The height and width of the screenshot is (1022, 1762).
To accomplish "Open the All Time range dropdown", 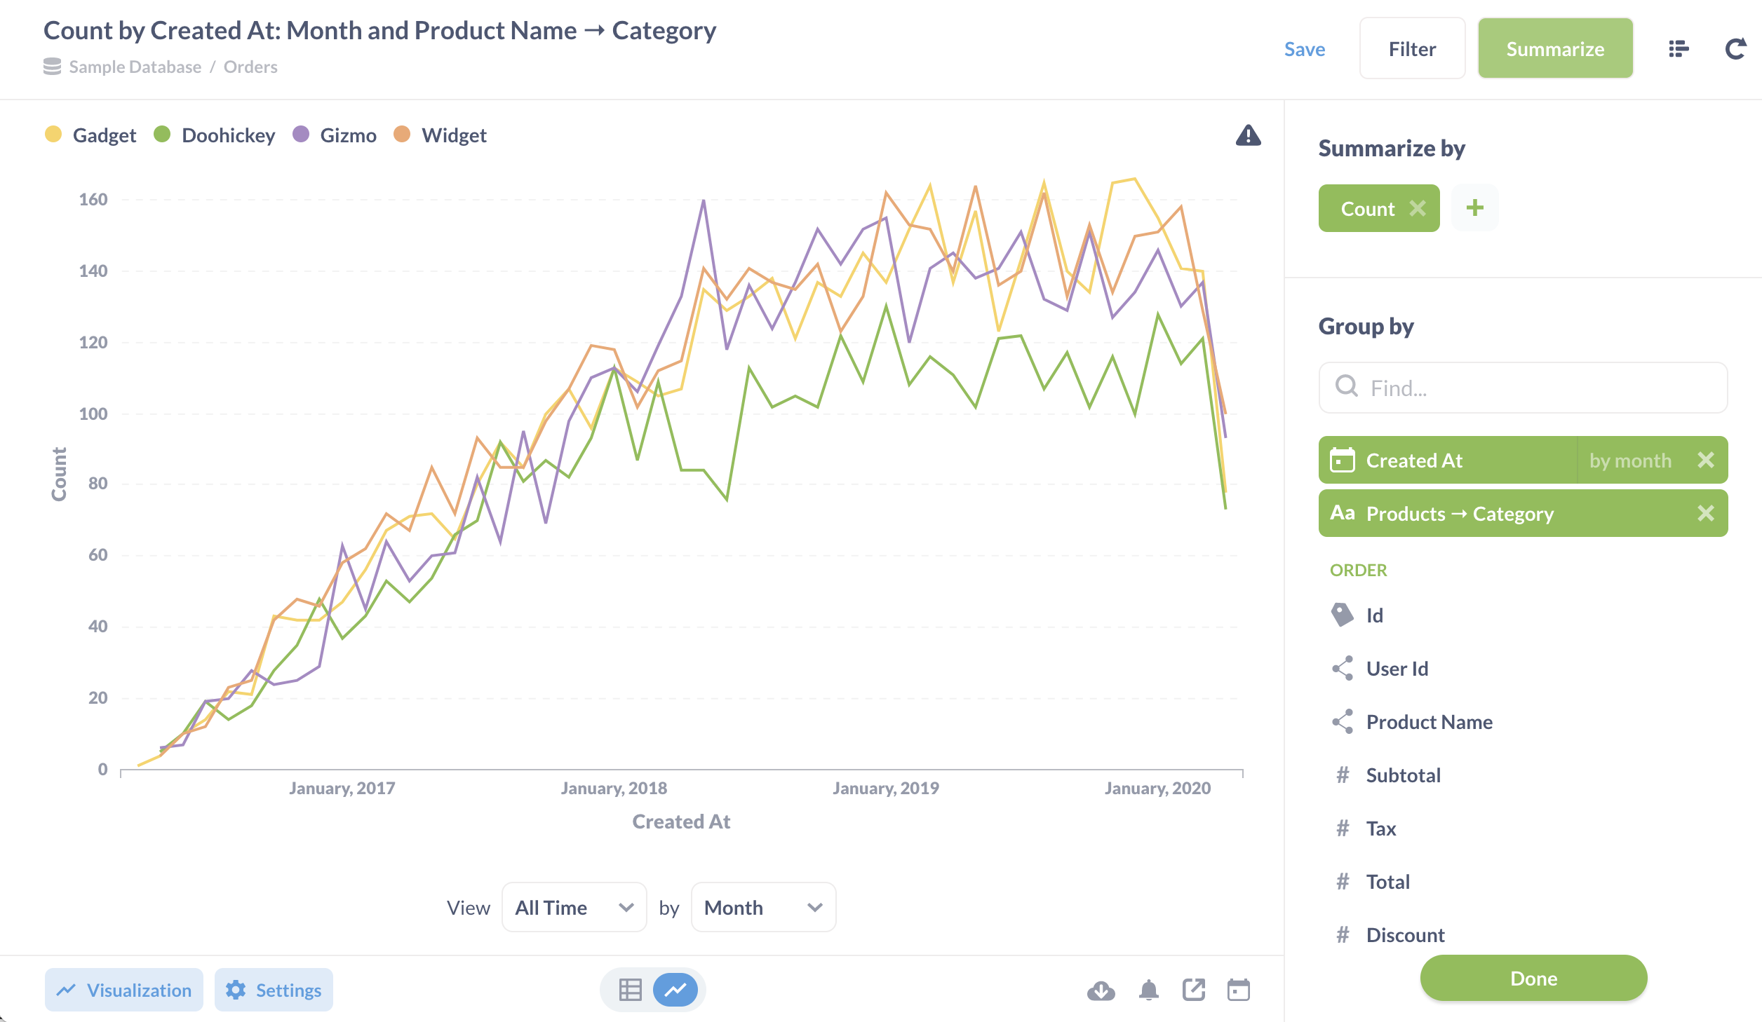I will [x=574, y=907].
